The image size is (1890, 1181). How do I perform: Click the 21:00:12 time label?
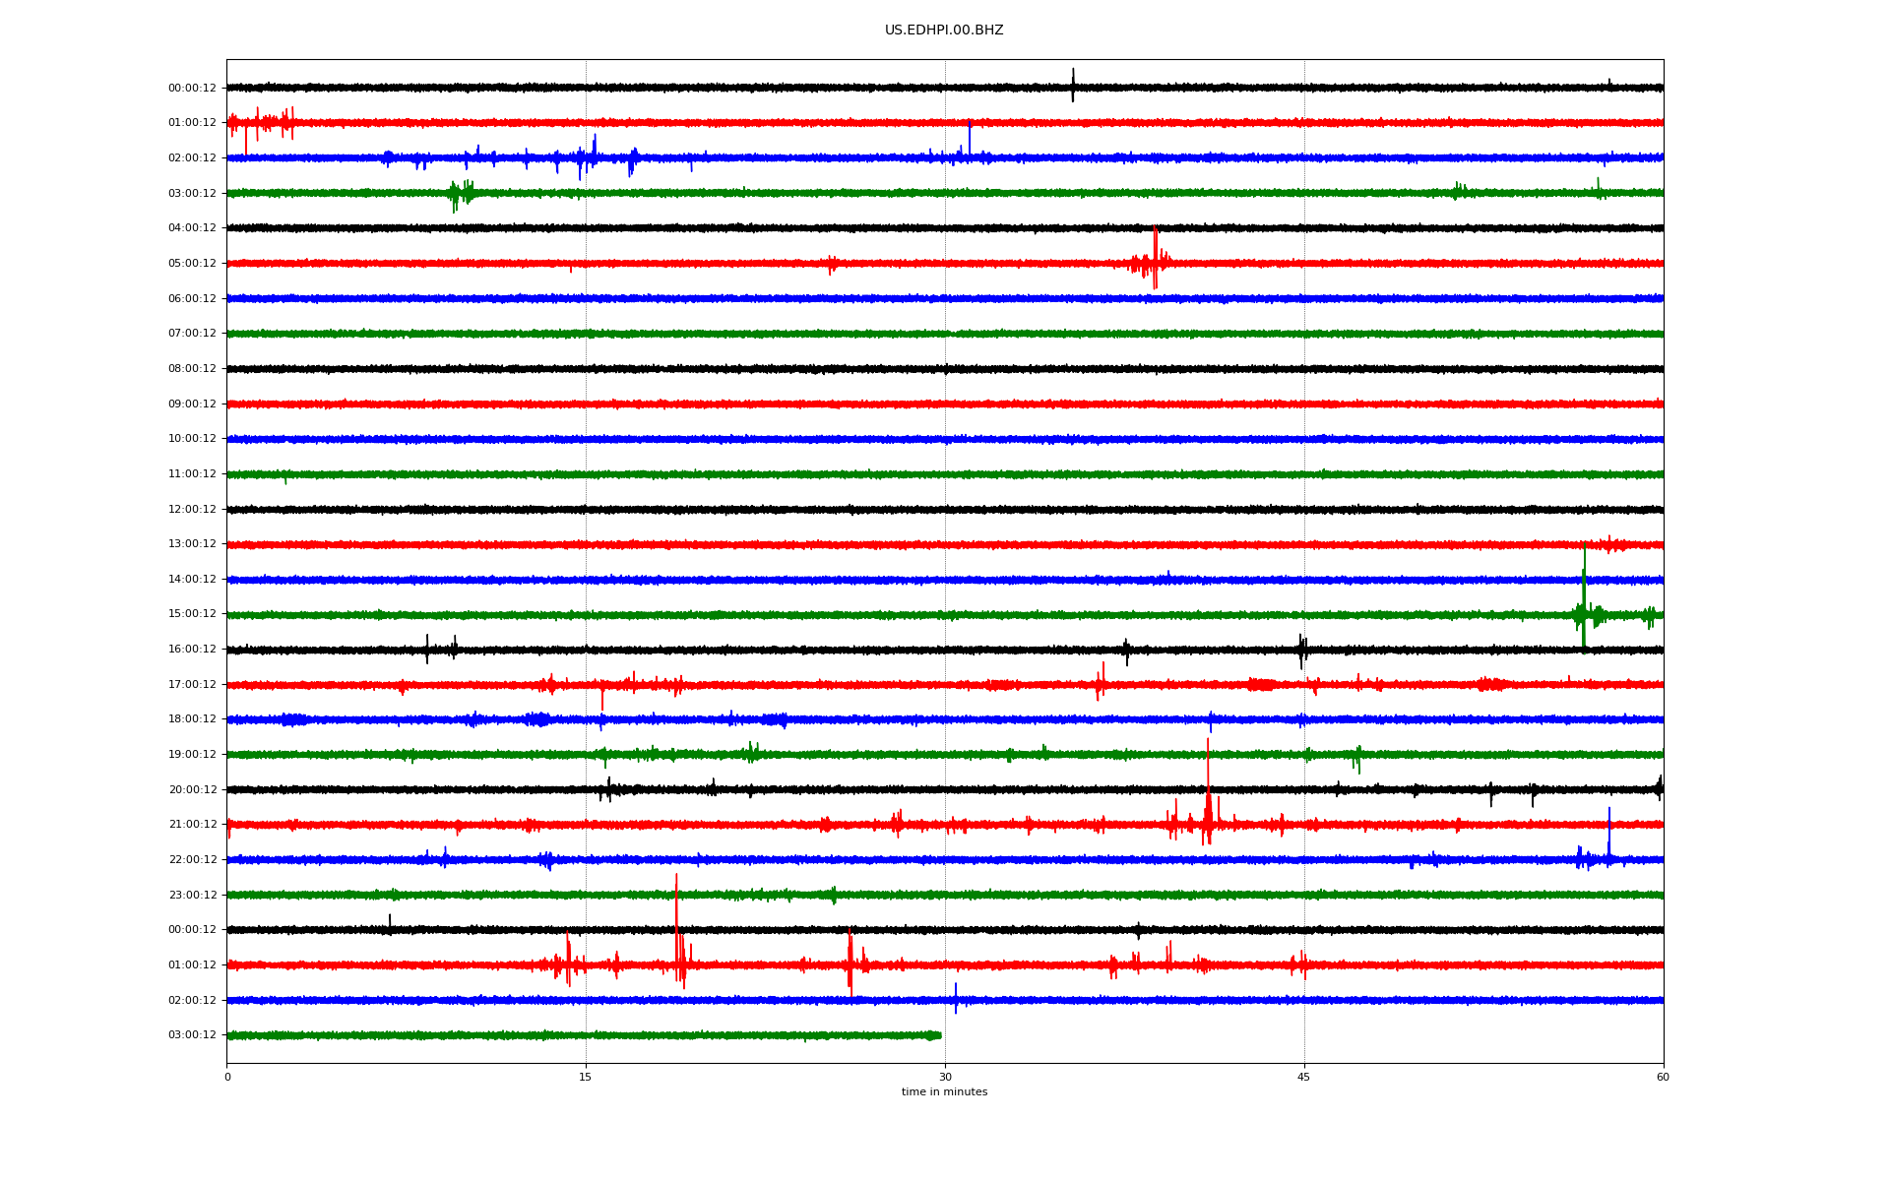(192, 825)
